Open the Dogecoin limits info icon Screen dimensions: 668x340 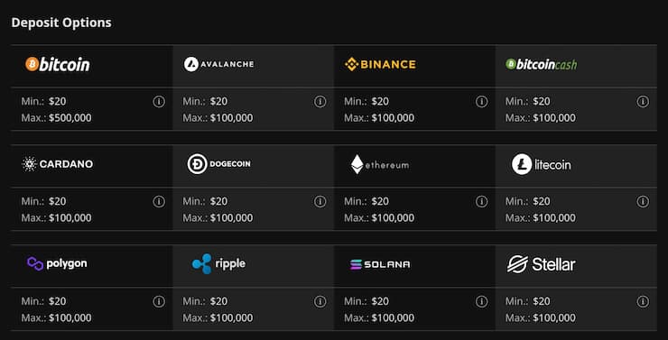(320, 202)
